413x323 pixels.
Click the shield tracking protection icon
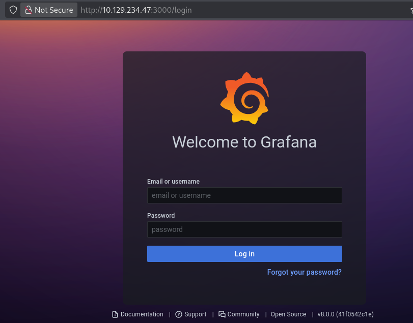(13, 10)
